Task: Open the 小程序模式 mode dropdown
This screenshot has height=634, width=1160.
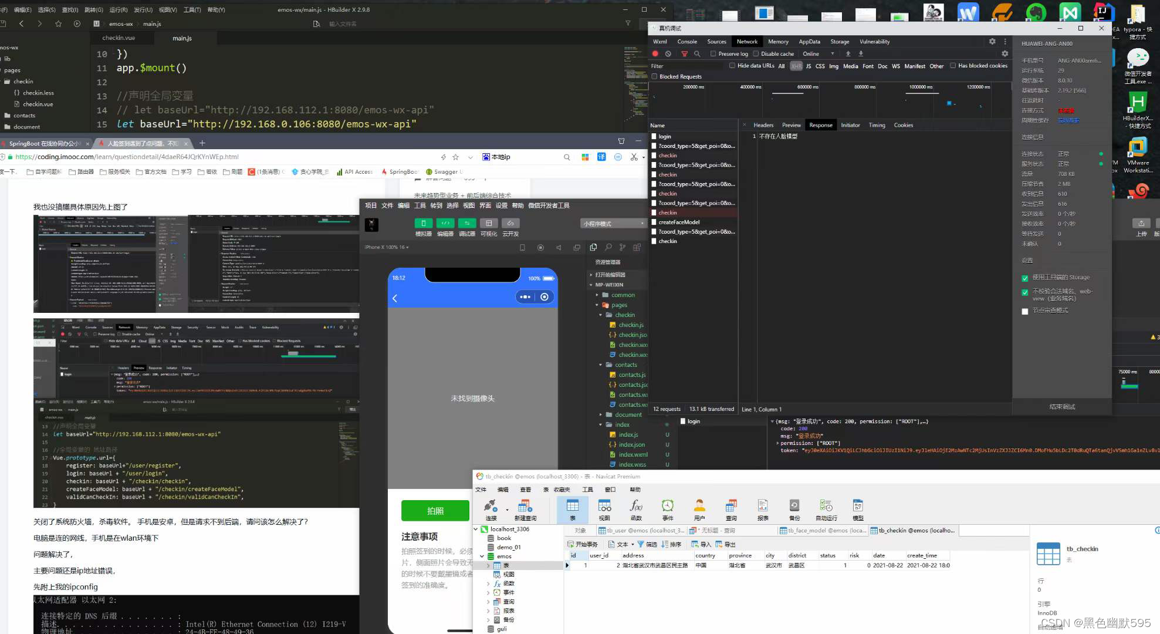Action: click(613, 224)
